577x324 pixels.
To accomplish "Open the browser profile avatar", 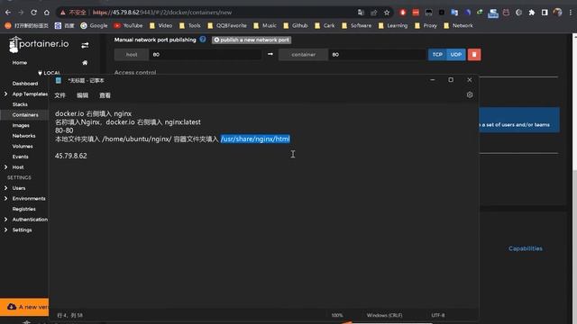I will [557, 13].
